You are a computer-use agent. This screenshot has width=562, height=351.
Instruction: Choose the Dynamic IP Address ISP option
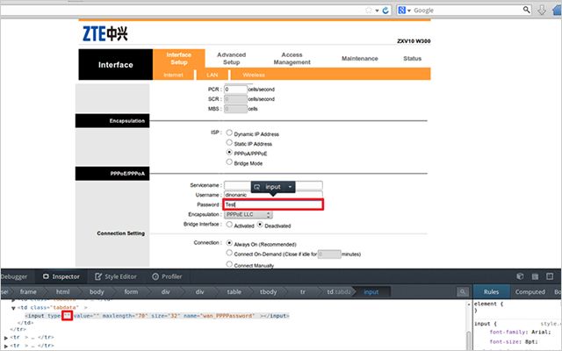coord(229,133)
